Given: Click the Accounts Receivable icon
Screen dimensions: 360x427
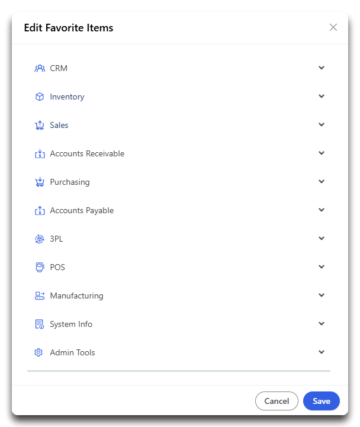Looking at the screenshot, I should (x=40, y=153).
